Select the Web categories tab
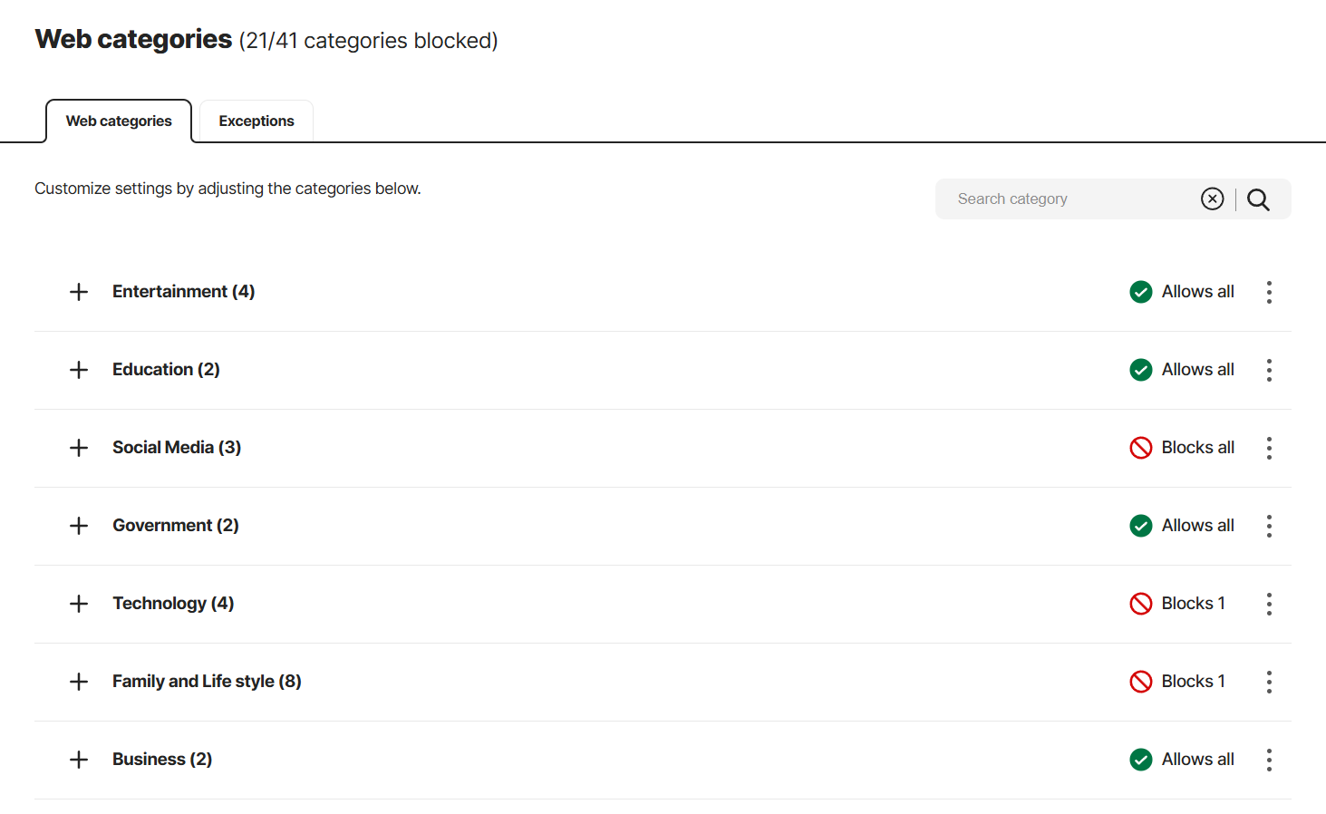Image resolution: width=1326 pixels, height=814 pixels. point(118,121)
